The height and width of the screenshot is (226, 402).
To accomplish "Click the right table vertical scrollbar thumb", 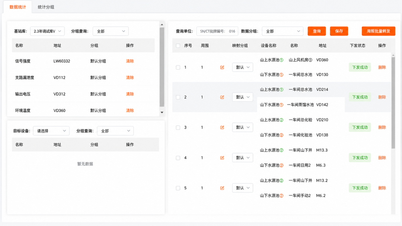I will (x=393, y=103).
